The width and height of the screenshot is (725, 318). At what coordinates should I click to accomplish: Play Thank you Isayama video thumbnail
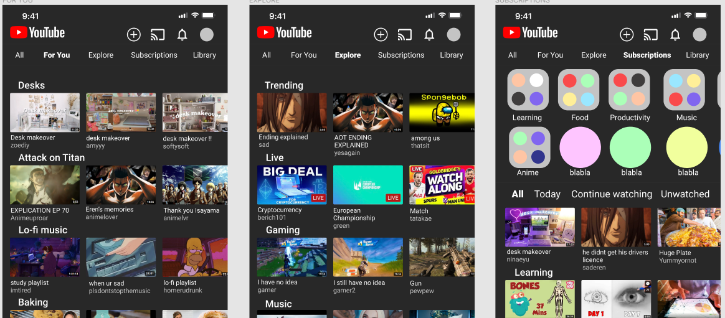tap(195, 185)
